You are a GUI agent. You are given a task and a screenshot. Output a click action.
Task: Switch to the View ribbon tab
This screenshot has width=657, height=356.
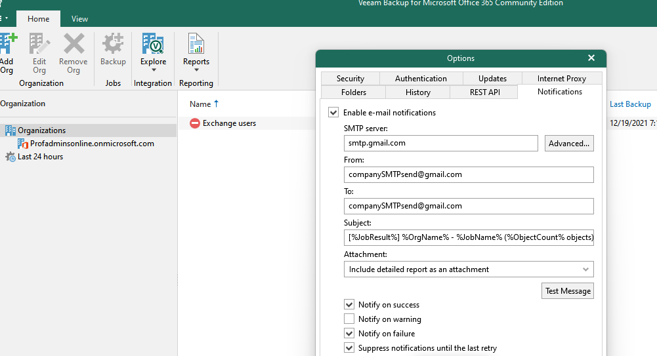pos(79,19)
